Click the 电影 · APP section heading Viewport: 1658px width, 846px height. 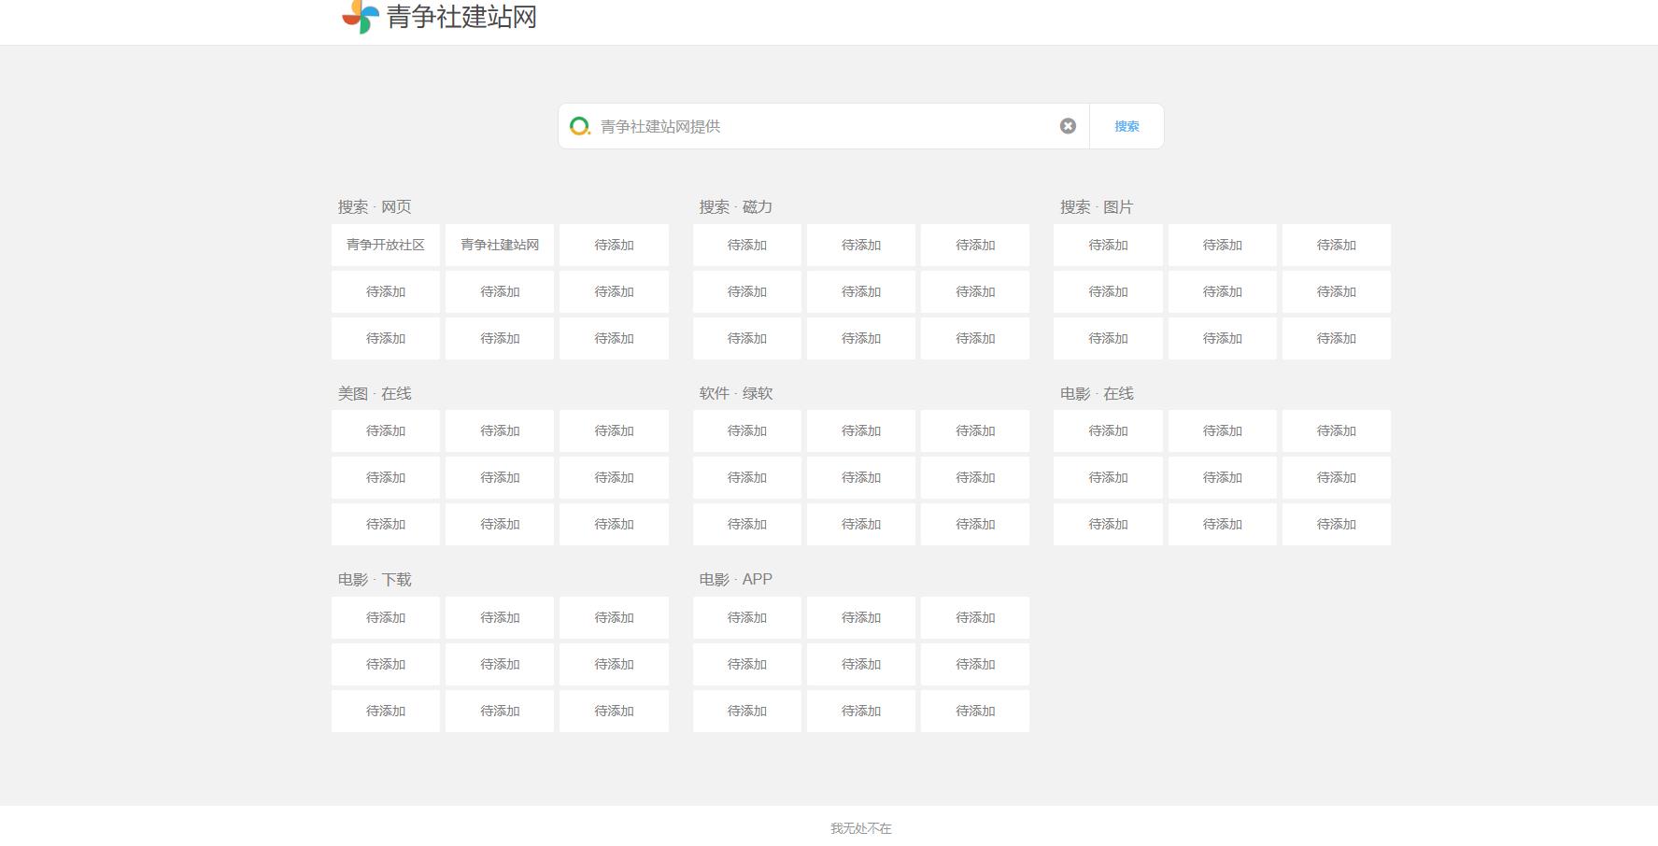click(736, 580)
